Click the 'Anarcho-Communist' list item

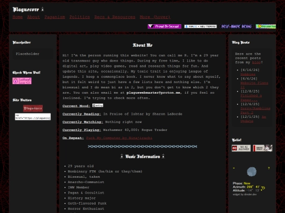[86, 182]
